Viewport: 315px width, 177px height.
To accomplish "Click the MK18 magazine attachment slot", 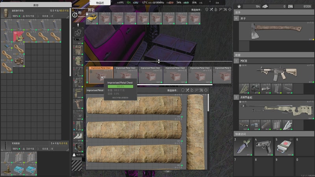I will coord(277,89).
